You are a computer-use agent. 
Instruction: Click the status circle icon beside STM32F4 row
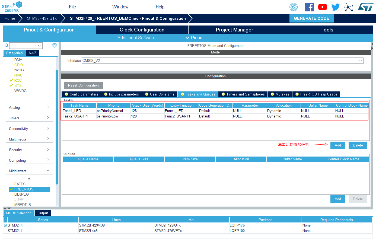point(5,225)
